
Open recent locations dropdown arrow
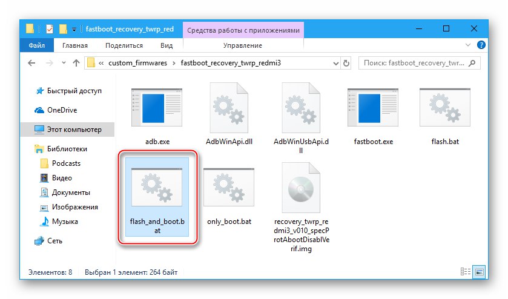point(64,63)
